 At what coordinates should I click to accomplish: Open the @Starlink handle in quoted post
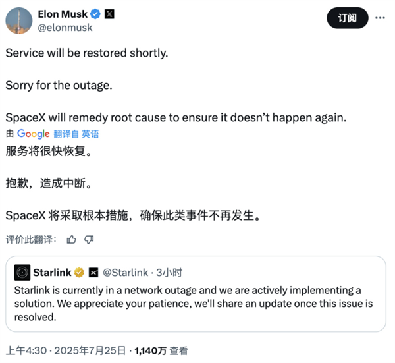[125, 272]
